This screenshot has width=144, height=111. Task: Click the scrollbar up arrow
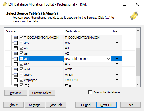coord(138,30)
